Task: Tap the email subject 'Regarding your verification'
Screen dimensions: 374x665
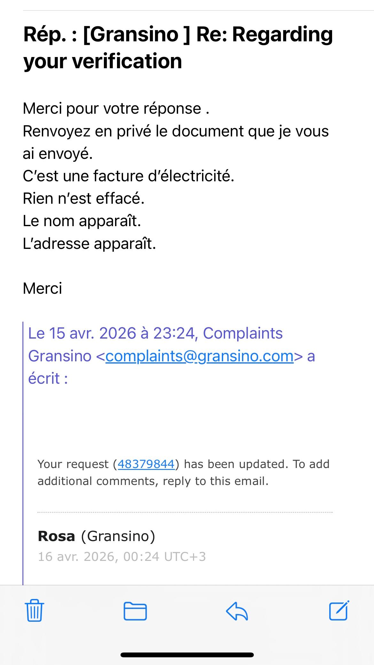Action: [x=178, y=47]
